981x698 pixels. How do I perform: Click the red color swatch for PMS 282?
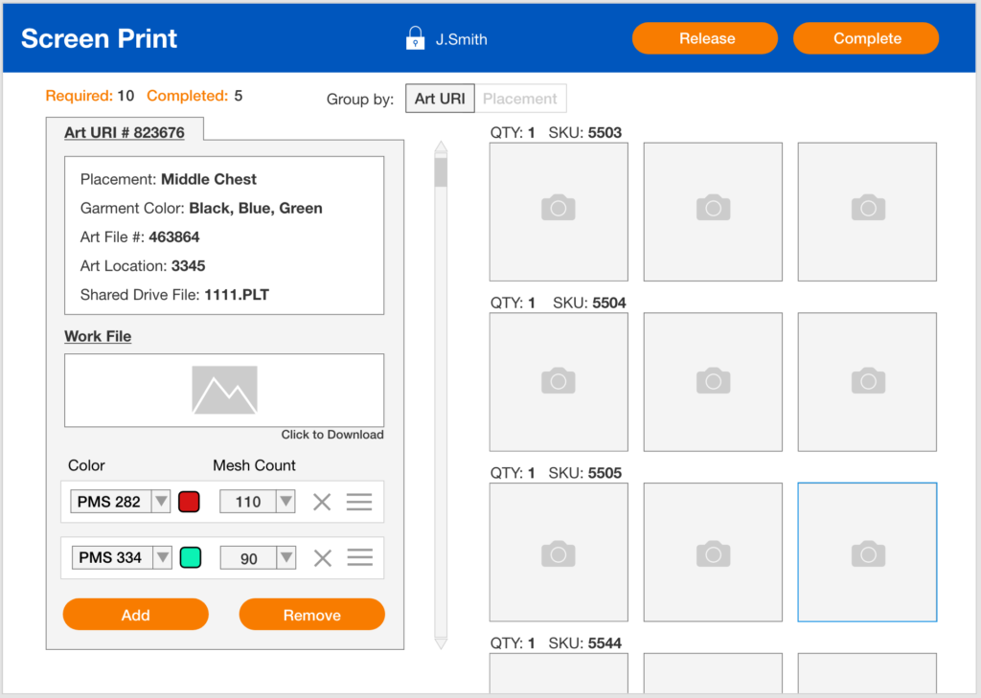pyautogui.click(x=189, y=502)
